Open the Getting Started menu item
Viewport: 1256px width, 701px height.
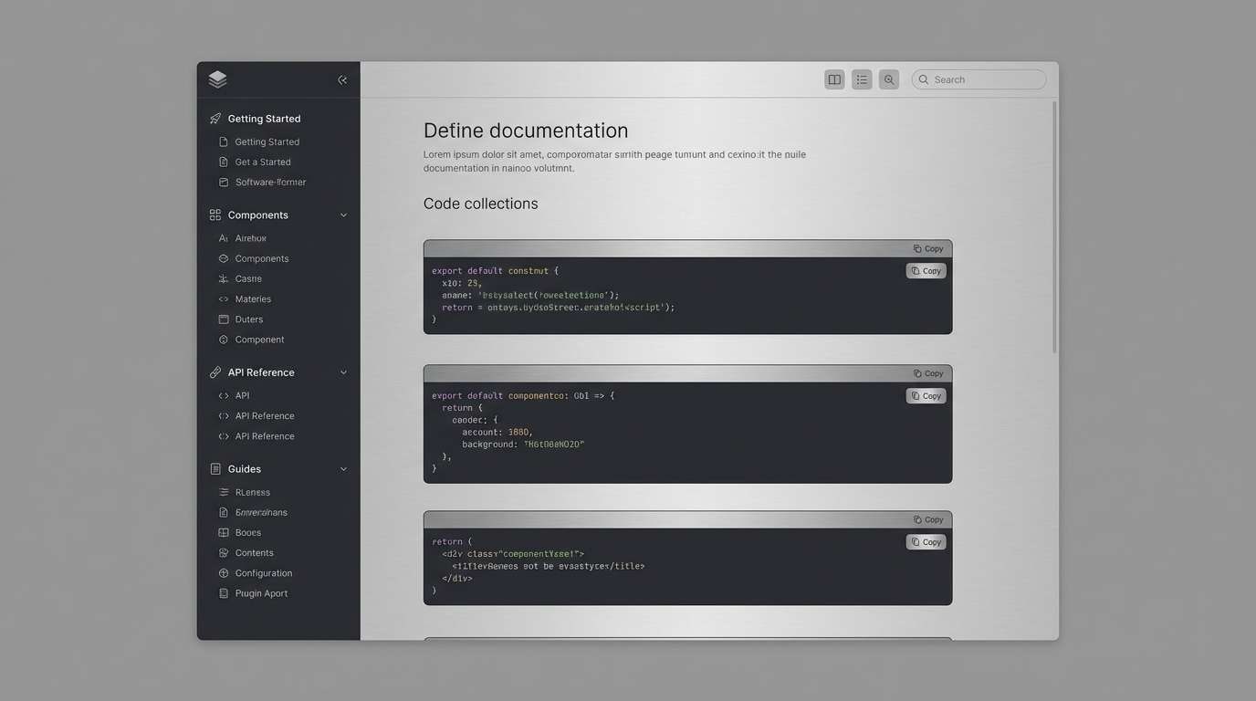[x=267, y=141]
